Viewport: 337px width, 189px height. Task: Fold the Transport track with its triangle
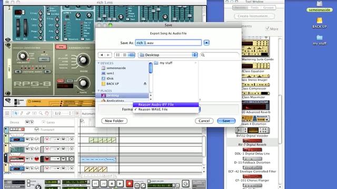pos(6,129)
